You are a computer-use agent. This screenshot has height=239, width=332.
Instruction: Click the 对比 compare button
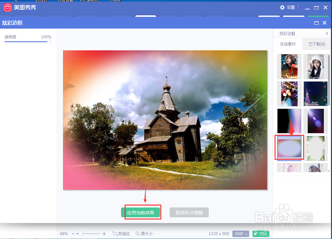click(261, 234)
